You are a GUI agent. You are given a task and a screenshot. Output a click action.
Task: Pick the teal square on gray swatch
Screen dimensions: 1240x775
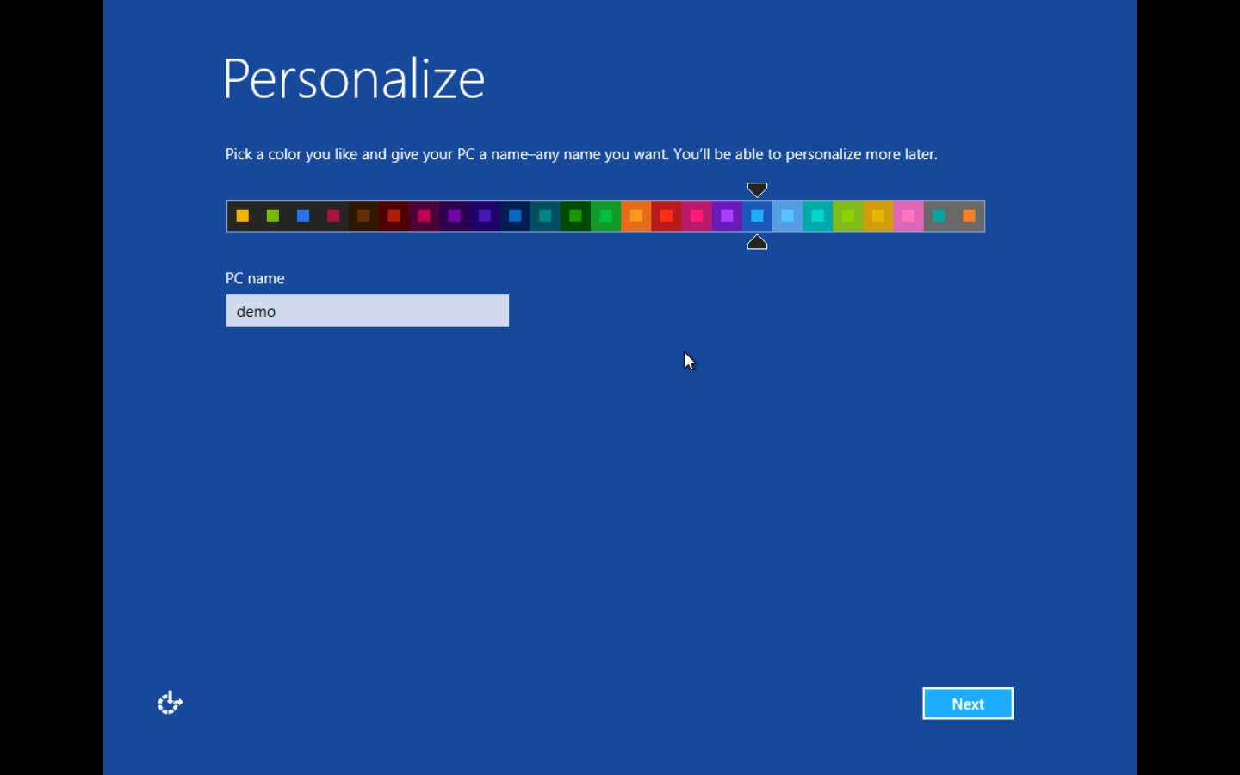pos(939,216)
